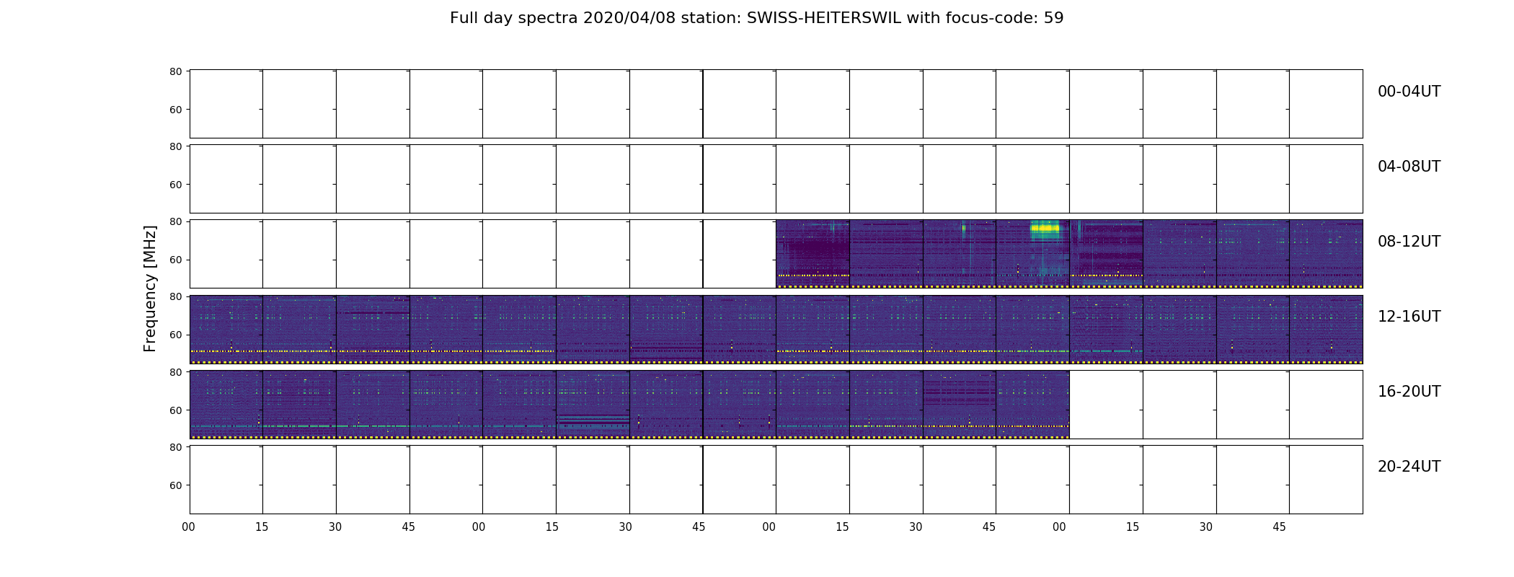
Task: Click the leftmost "00" time-axis label
Action: pos(188,527)
